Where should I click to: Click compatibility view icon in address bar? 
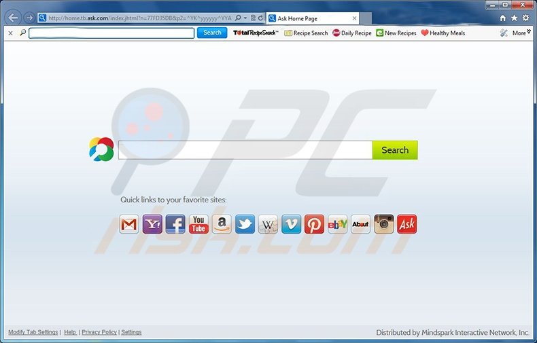[254, 18]
